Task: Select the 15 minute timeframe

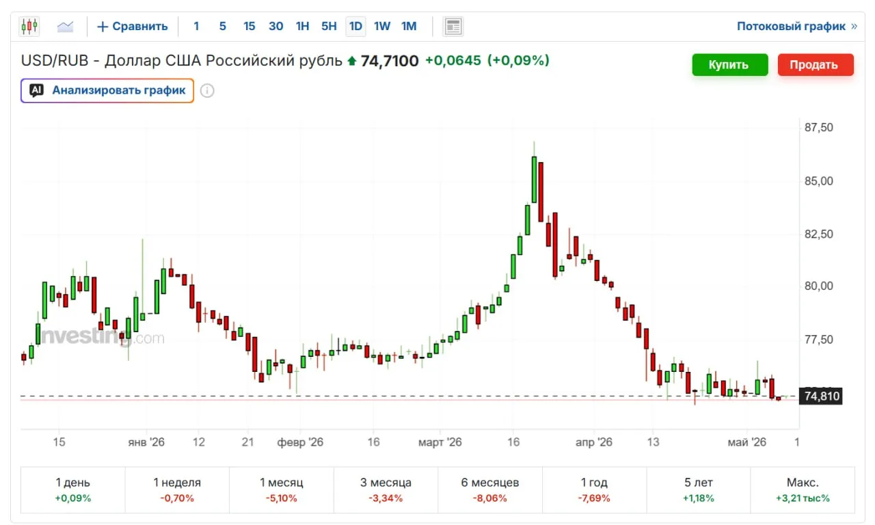Action: click(249, 27)
